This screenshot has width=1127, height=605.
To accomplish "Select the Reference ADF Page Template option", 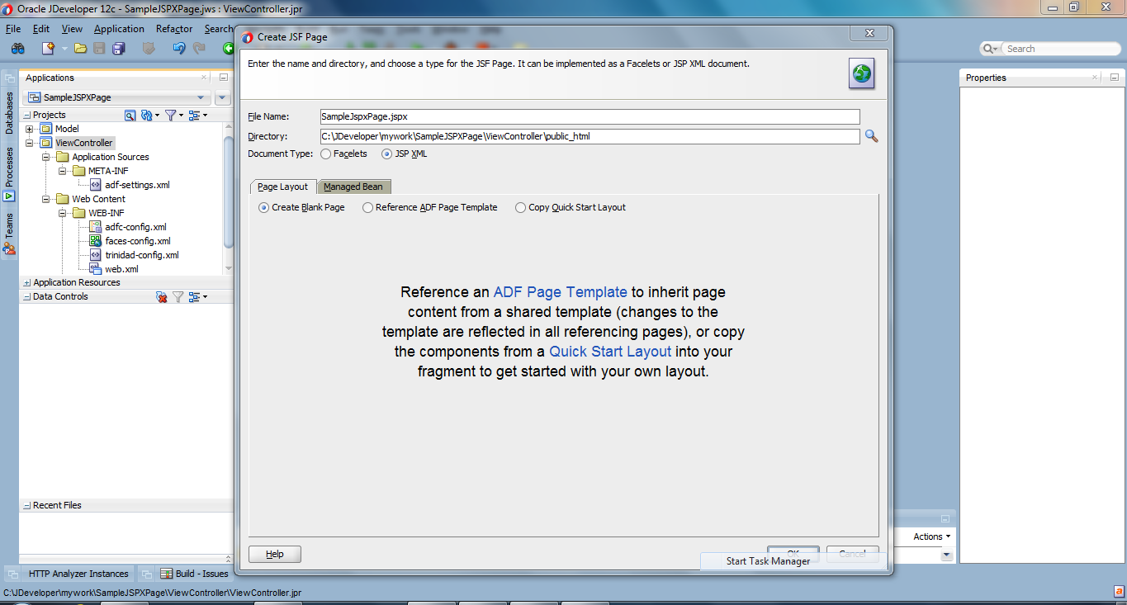I will pos(367,207).
